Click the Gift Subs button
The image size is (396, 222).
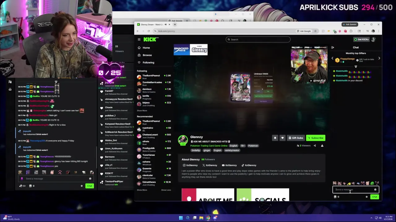click(x=295, y=138)
